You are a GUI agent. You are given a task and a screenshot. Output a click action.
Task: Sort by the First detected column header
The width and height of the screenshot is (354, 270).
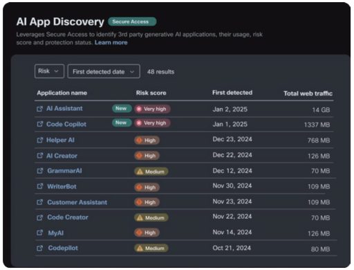click(x=232, y=93)
